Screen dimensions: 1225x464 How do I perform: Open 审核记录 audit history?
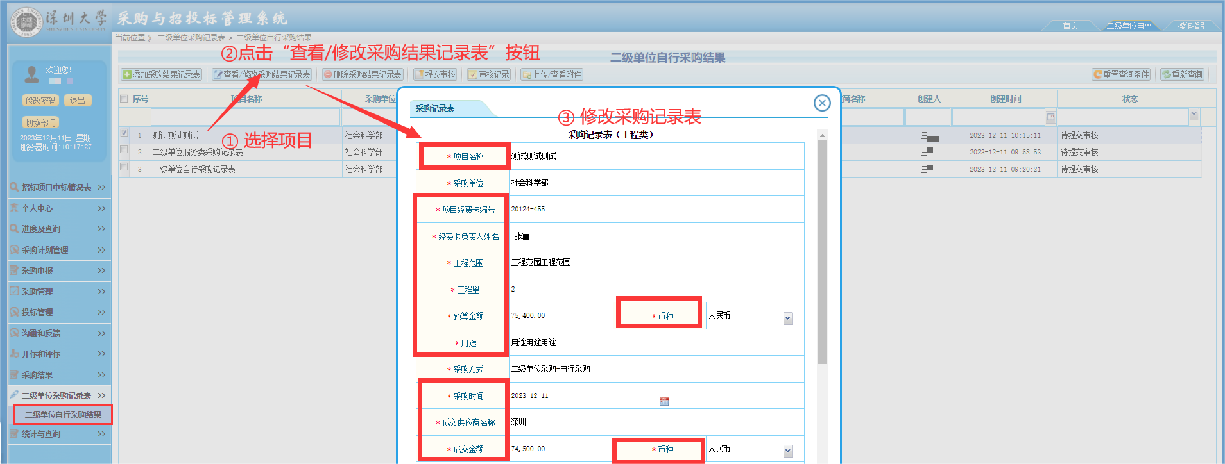pos(489,74)
